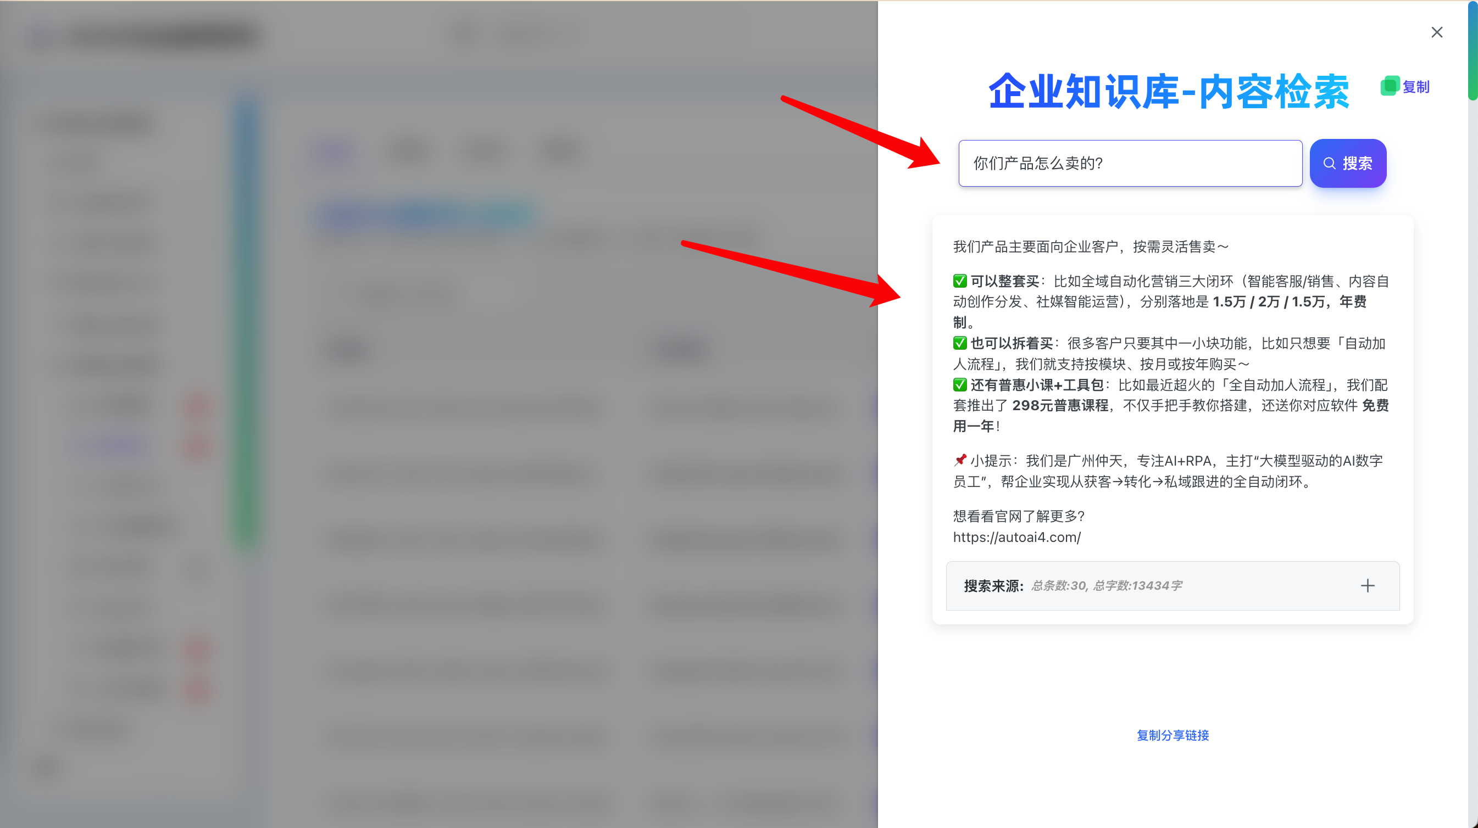Screen dimensions: 1478x828
Task: Focus the search query input field
Action: coord(1129,164)
